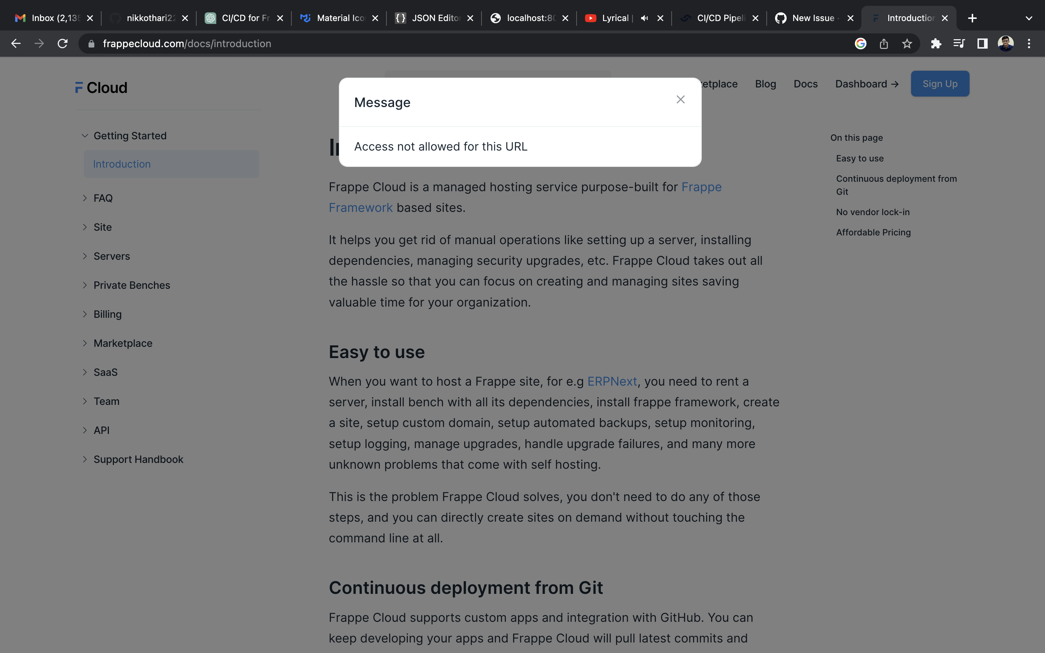The height and width of the screenshot is (653, 1045).
Task: Open the browser share icon
Action: (884, 43)
